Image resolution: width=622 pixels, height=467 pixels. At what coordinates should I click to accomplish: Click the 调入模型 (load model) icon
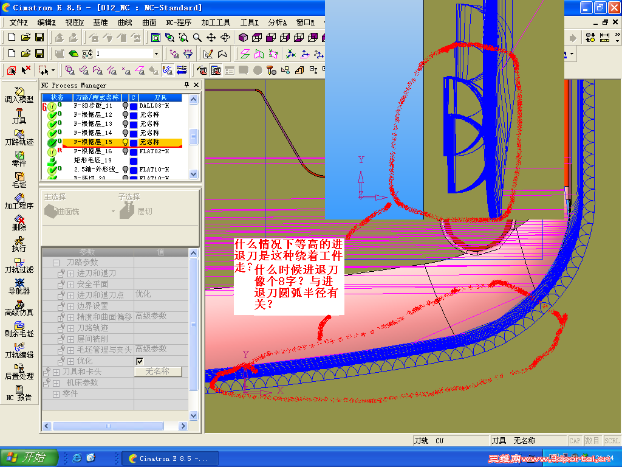(x=19, y=95)
